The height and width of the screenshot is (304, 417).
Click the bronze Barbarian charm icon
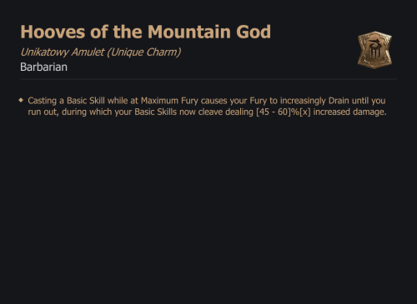pos(374,50)
